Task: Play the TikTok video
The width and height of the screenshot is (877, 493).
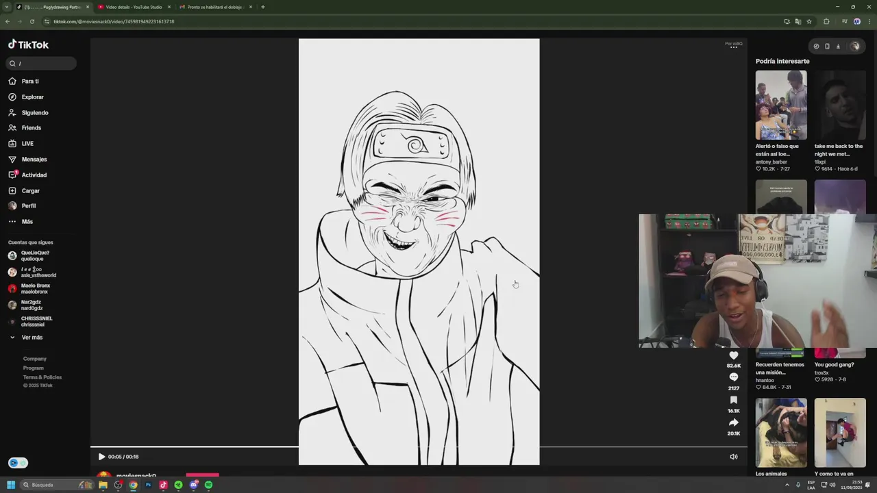Action: pyautogui.click(x=101, y=457)
